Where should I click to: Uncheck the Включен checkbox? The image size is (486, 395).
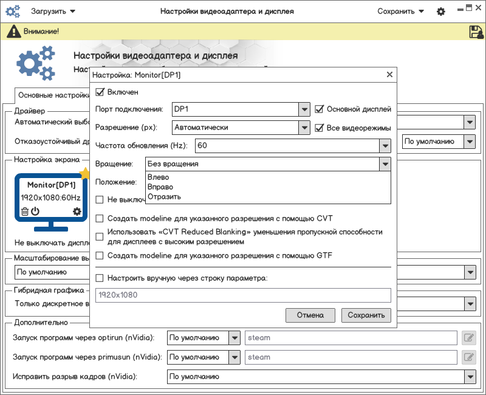coord(101,92)
